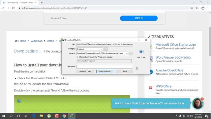Open the Windows Start menu

[x=4, y=116]
